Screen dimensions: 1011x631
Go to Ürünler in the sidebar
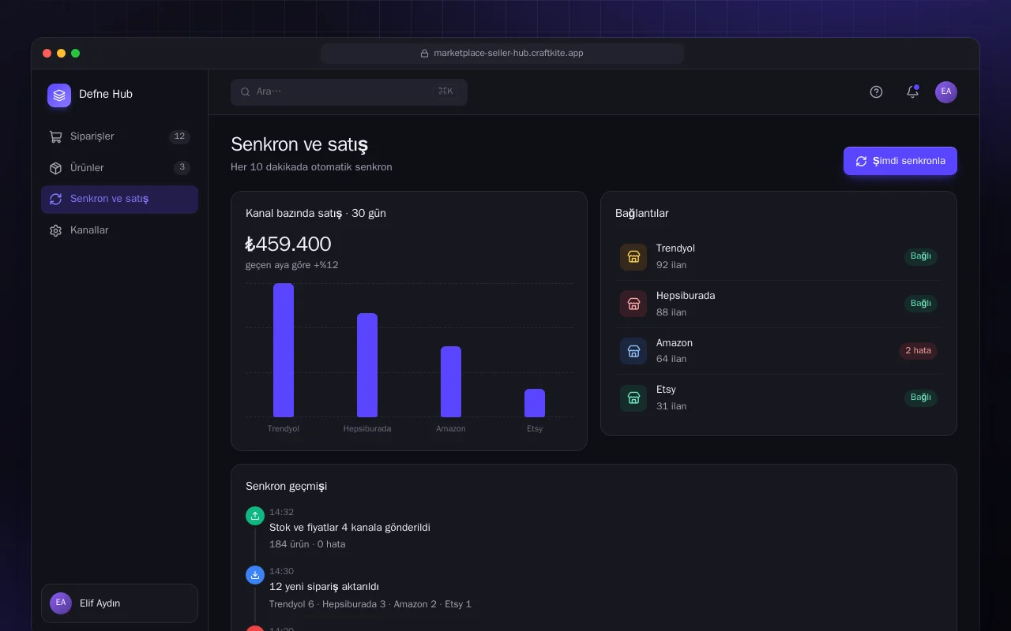pos(119,168)
